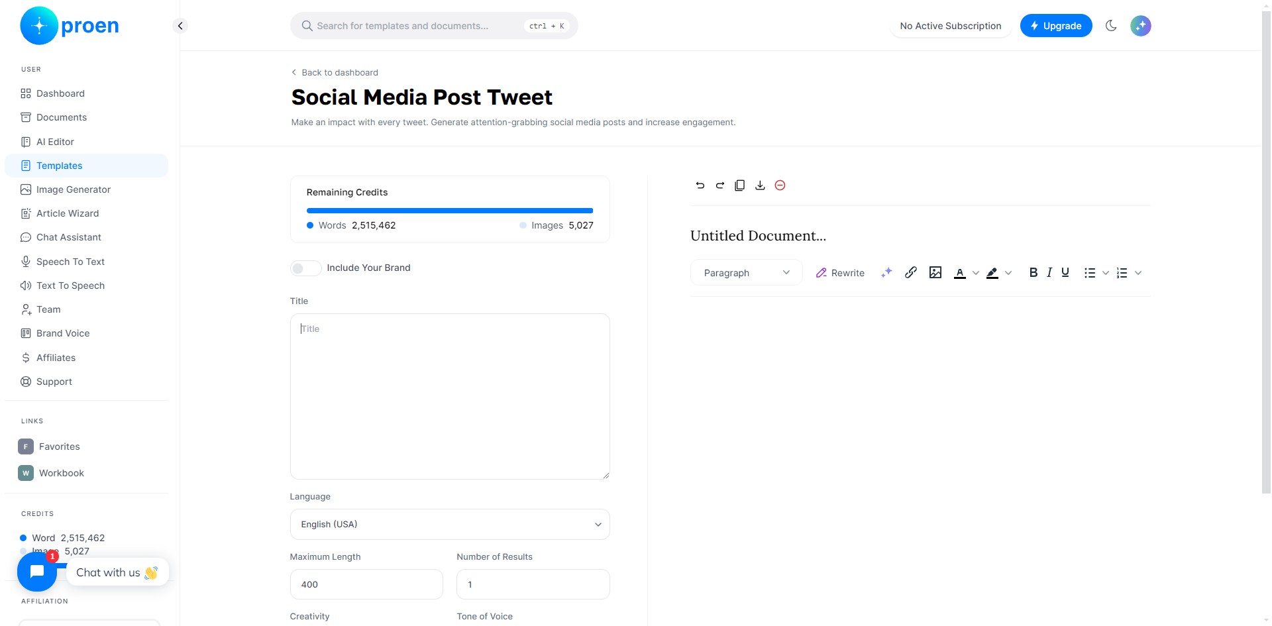This screenshot has width=1272, height=626.
Task: Click the undo icon in editor
Action: click(x=700, y=185)
